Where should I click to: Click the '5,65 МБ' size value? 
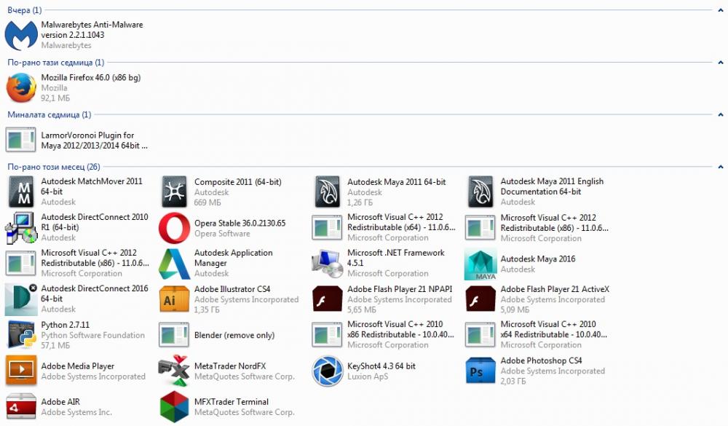click(x=362, y=310)
